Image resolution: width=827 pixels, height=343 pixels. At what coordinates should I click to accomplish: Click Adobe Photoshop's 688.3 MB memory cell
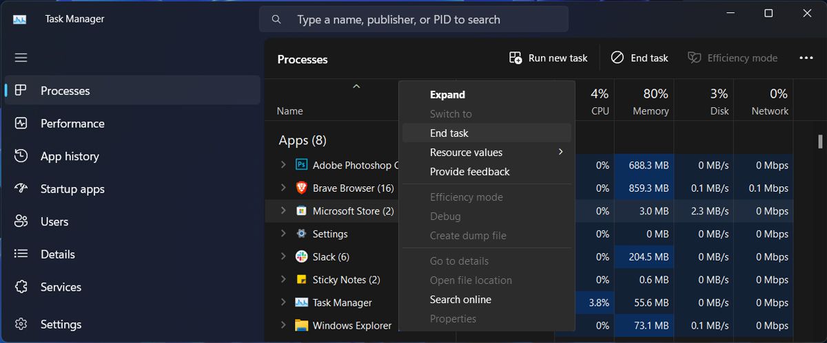pyautogui.click(x=644, y=165)
